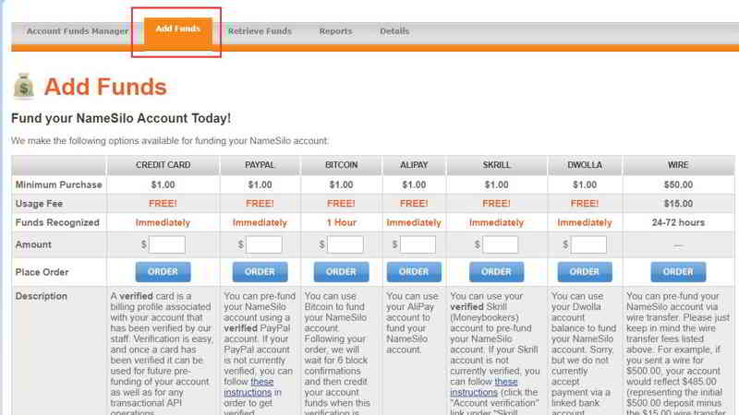Select the AliPay amount input box
Viewport: 739px width, 415px height.
(418, 244)
